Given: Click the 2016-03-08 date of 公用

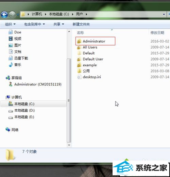Looking at the screenshot, I should [x=160, y=71].
